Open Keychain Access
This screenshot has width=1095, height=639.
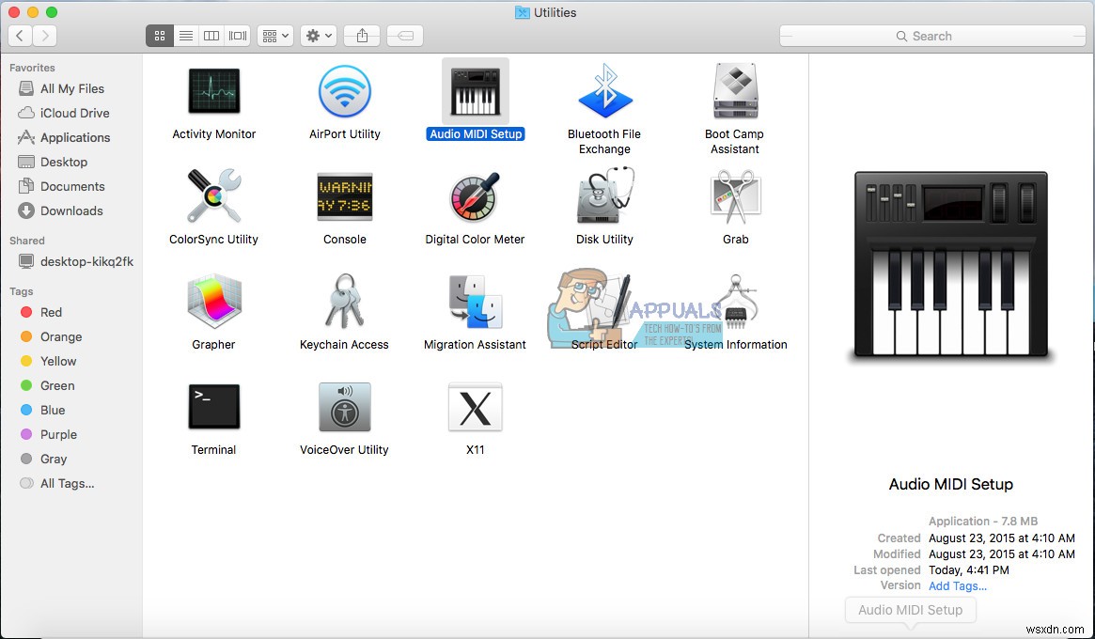344,302
